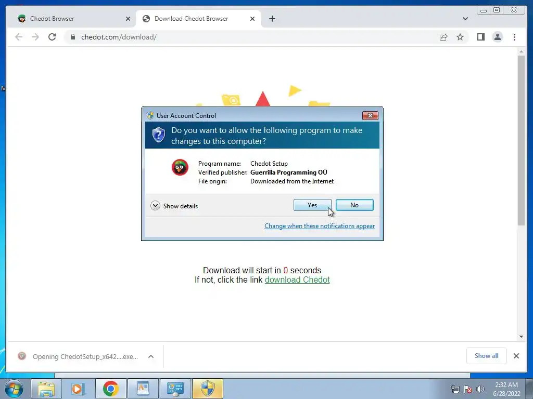Open Chrome three-dot menu
The image size is (533, 399).
pyautogui.click(x=514, y=37)
